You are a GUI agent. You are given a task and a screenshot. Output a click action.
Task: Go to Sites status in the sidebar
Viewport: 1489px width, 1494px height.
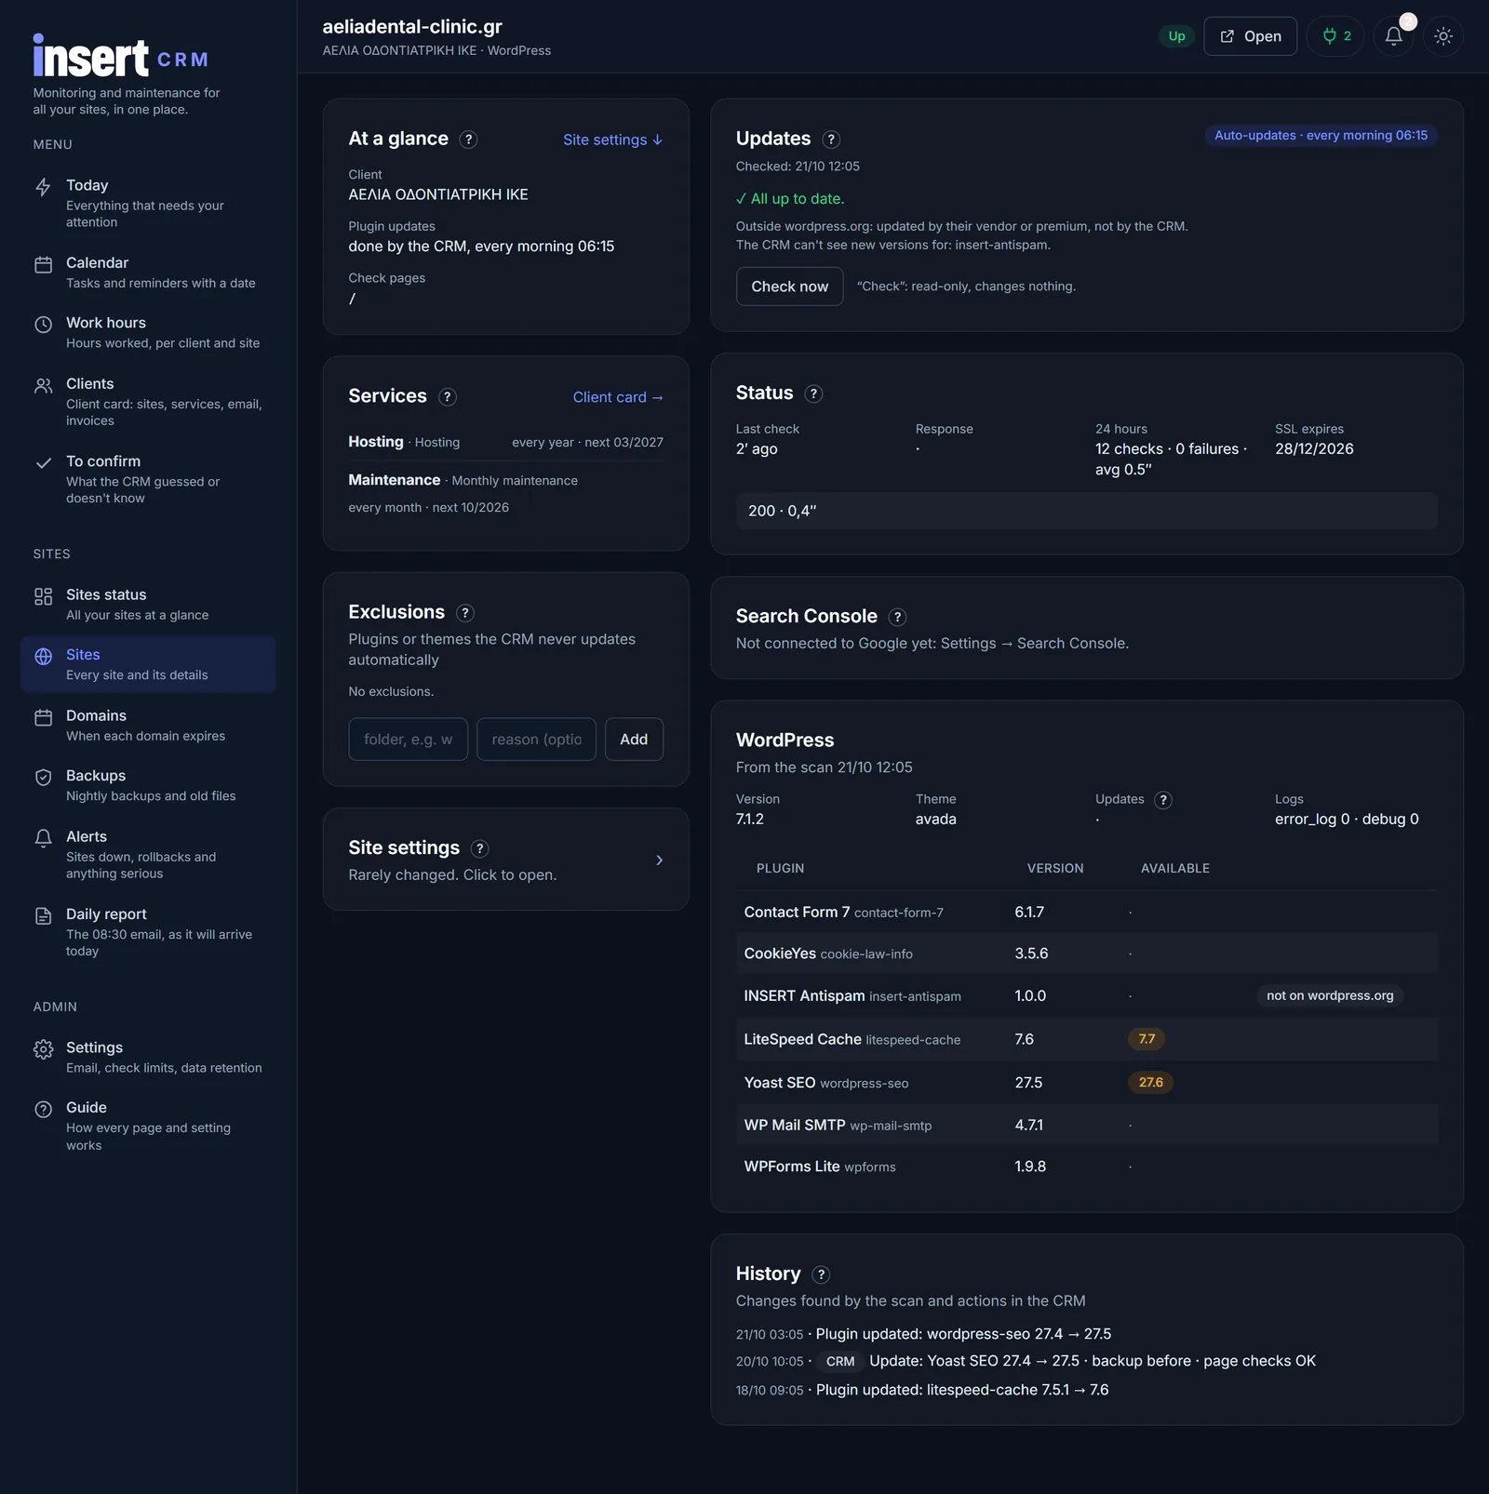coord(148,604)
